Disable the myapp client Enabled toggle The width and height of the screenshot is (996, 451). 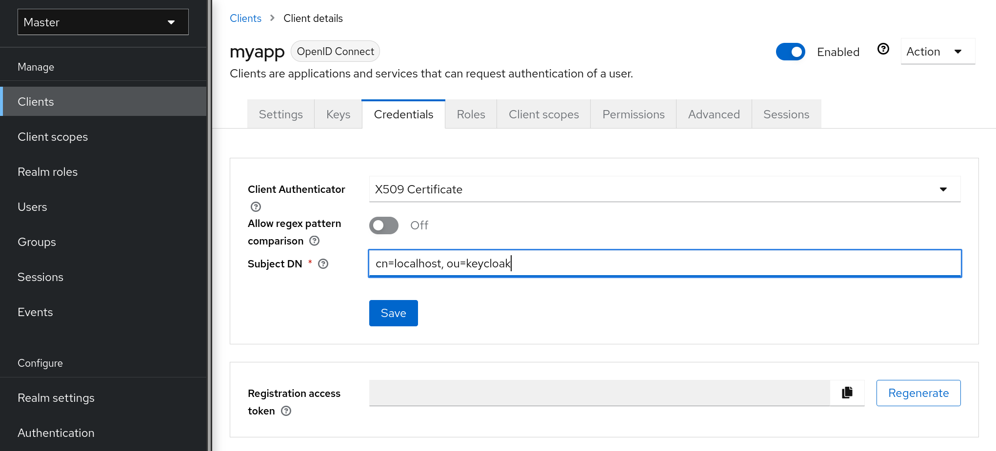tap(791, 51)
